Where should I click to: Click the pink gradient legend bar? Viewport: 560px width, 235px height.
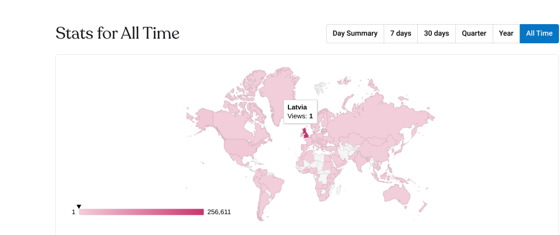pyautogui.click(x=141, y=212)
